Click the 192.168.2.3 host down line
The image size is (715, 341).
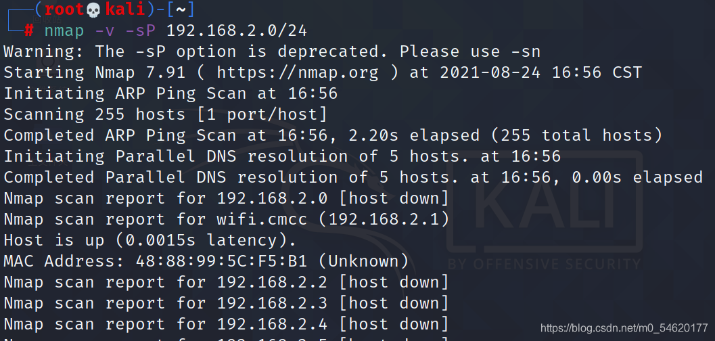coord(227,303)
